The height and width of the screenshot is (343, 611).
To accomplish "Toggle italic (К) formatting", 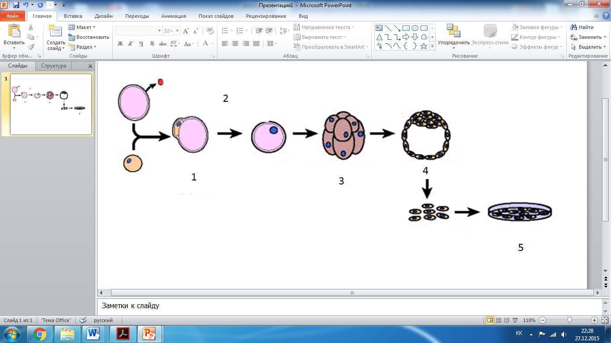I will (x=131, y=44).
